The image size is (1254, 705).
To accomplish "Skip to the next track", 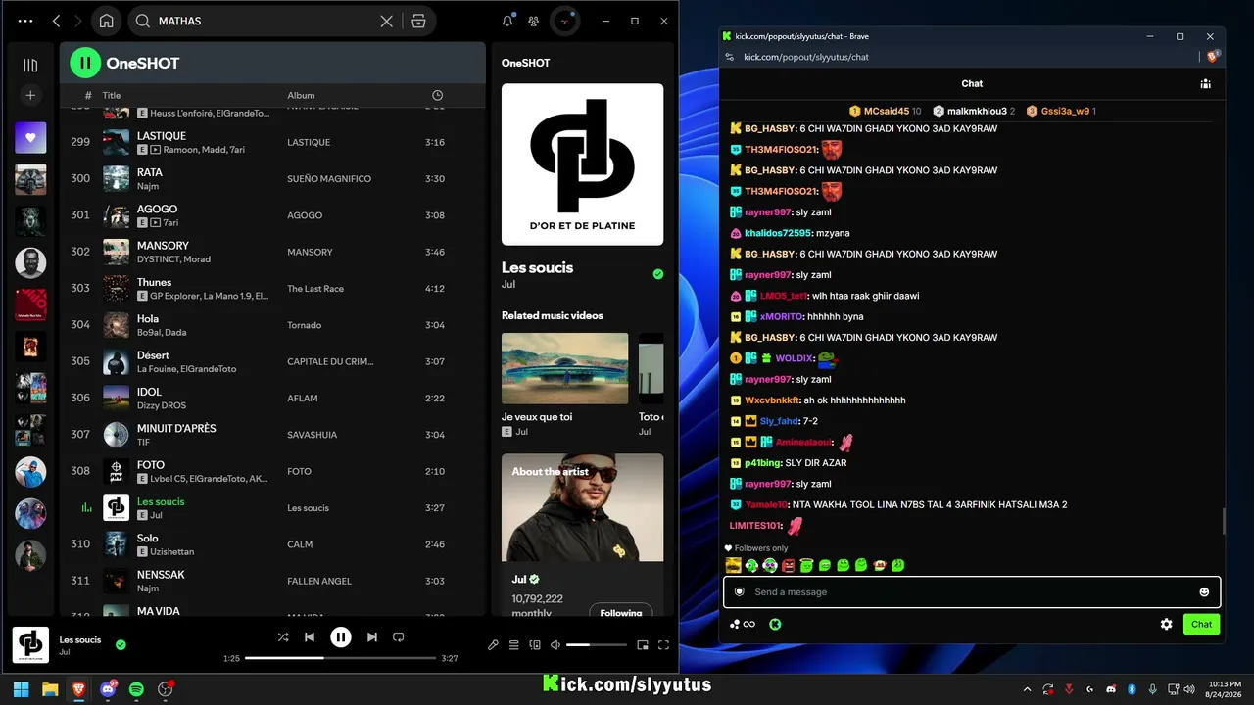I will (372, 637).
